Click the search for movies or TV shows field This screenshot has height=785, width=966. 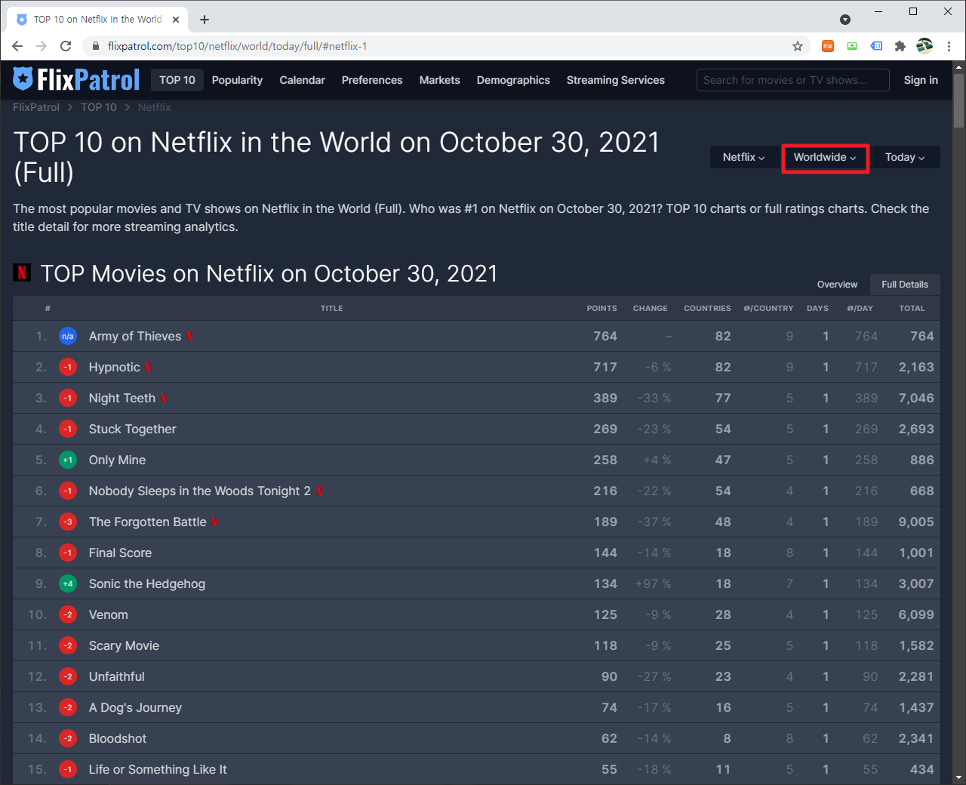tap(792, 80)
